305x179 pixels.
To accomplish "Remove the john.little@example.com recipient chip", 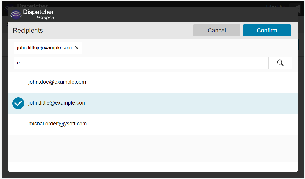I will tap(77, 48).
